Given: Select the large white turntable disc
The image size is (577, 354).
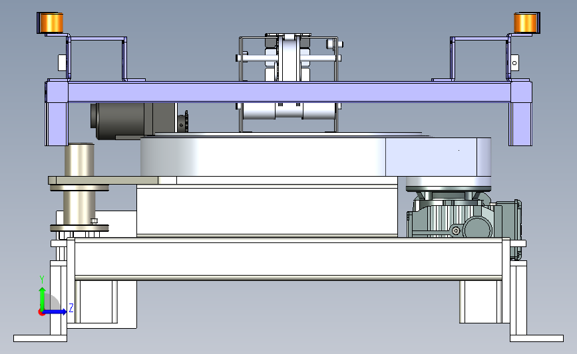Looking at the screenshot, I should 263,156.
